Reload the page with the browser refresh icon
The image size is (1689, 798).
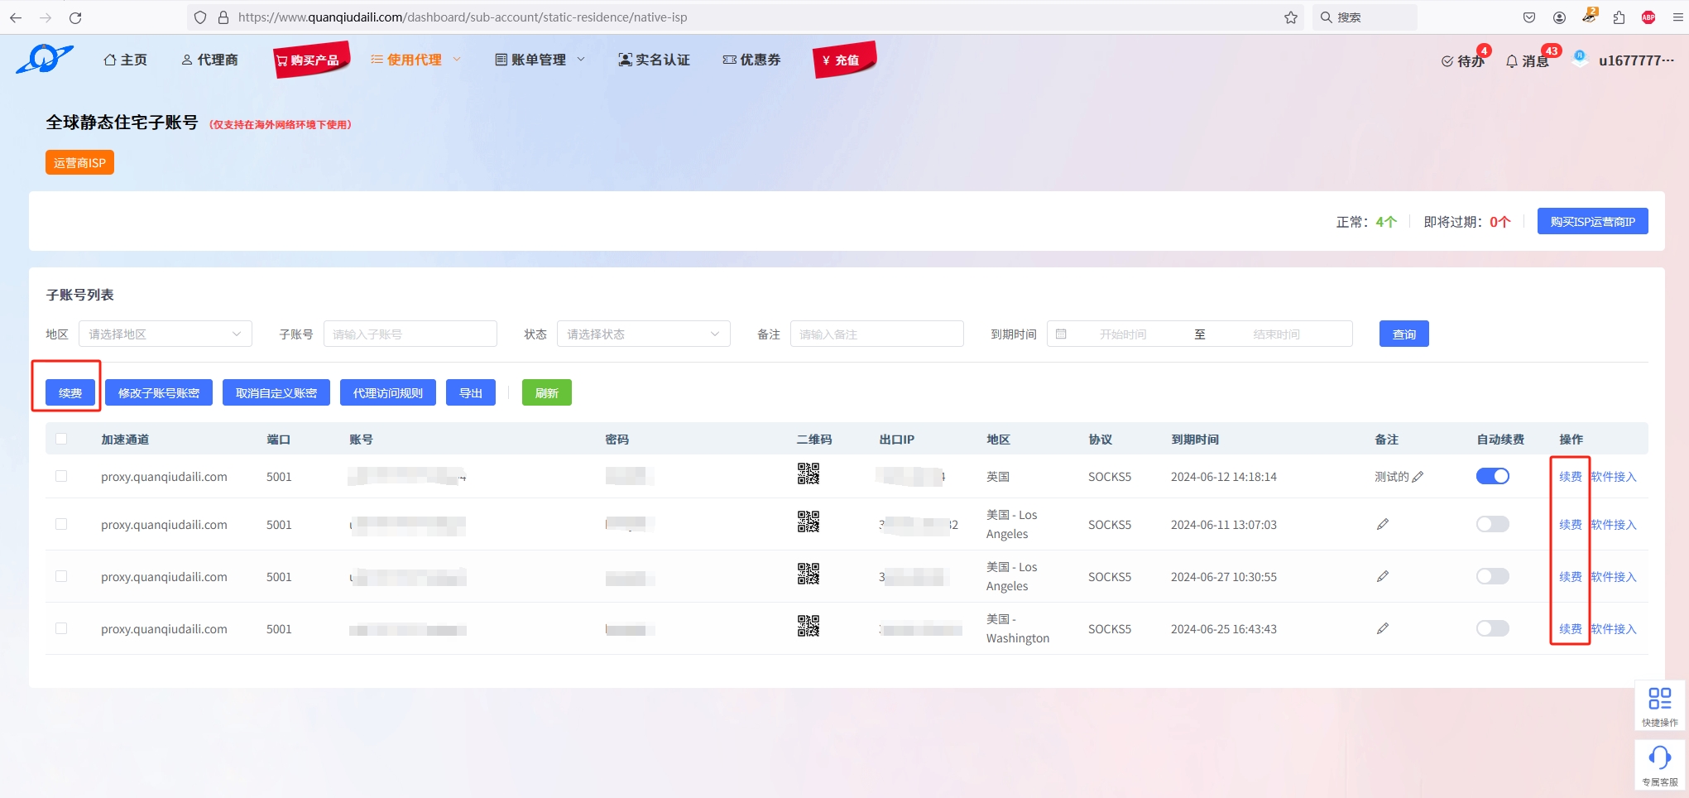pyautogui.click(x=75, y=17)
